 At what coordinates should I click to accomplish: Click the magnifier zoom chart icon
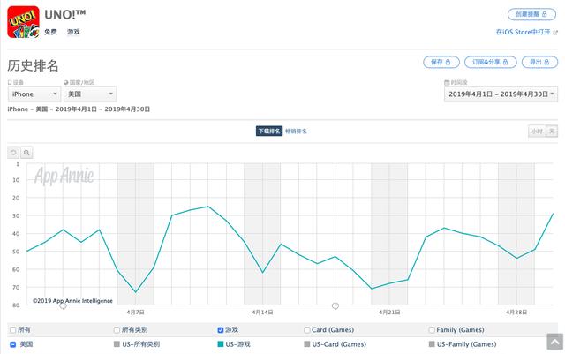coord(27,152)
